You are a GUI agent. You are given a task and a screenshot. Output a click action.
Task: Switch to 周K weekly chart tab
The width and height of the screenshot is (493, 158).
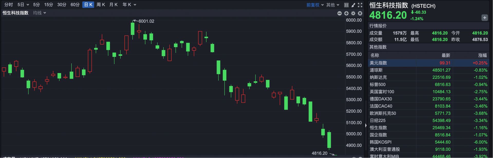pyautogui.click(x=101, y=5)
